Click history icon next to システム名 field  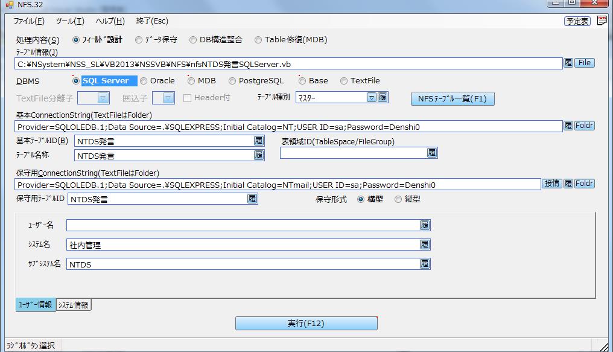pos(425,245)
